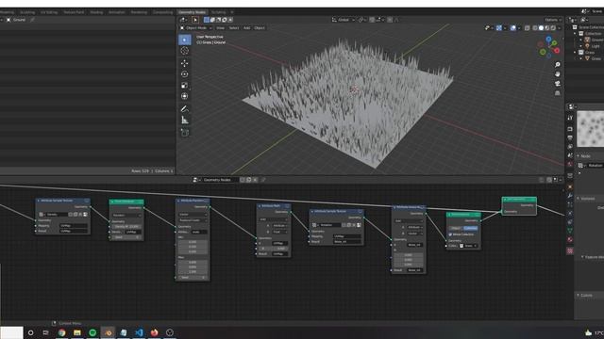The width and height of the screenshot is (604, 339).
Task: Open Chrome from the taskbar
Action: [61, 332]
